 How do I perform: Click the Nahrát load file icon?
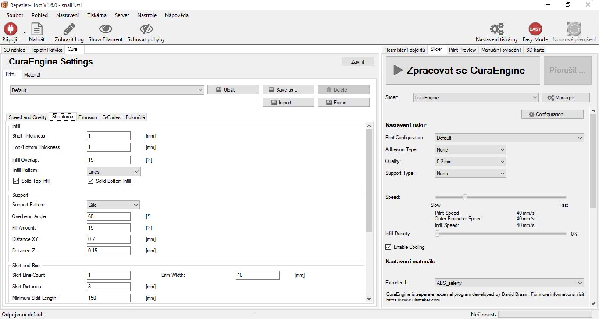coord(36,29)
